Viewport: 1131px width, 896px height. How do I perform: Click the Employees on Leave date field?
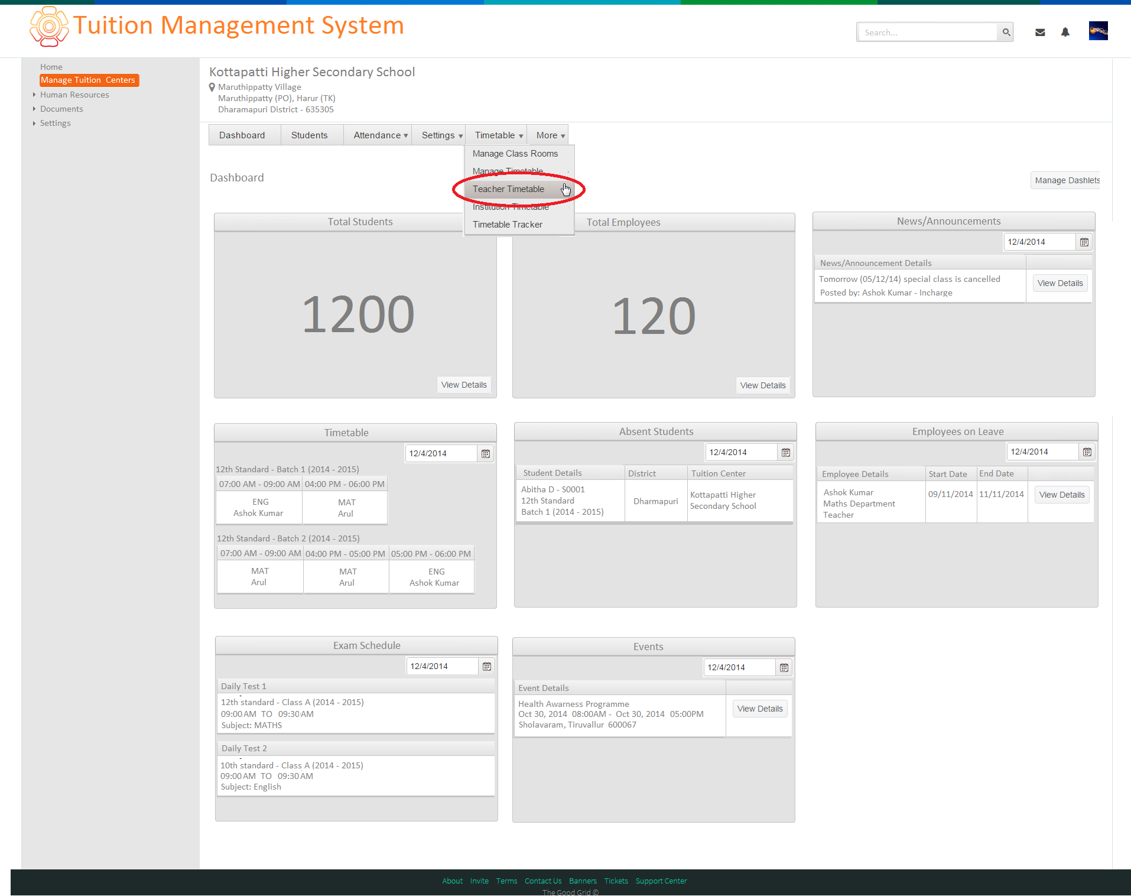1042,452
